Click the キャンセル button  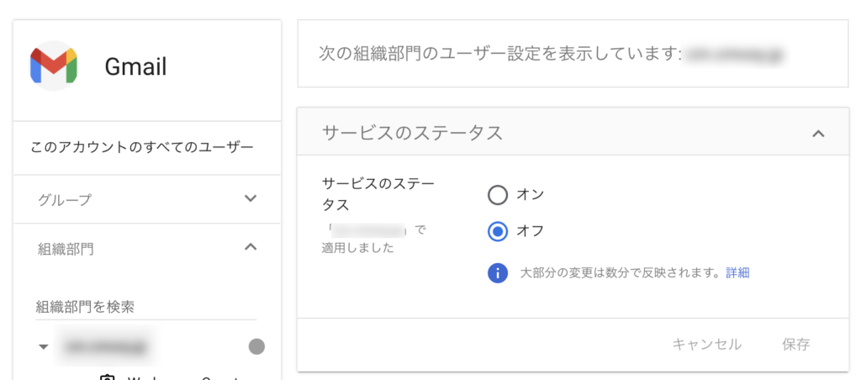coord(706,344)
